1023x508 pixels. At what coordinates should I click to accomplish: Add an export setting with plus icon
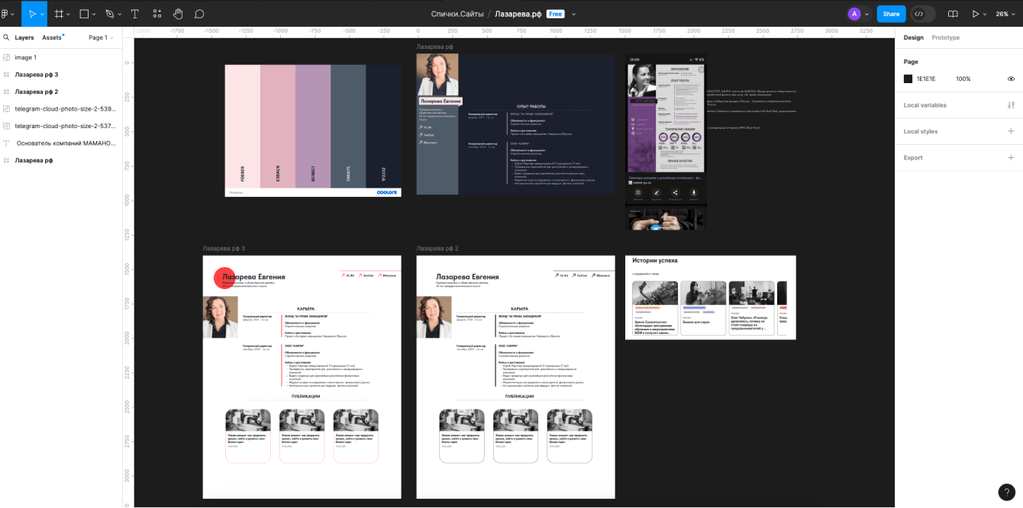click(1011, 158)
